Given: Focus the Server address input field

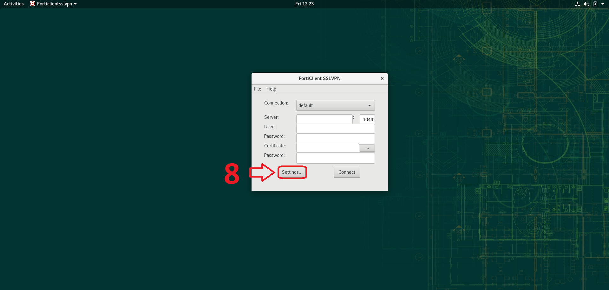Looking at the screenshot, I should (x=324, y=119).
